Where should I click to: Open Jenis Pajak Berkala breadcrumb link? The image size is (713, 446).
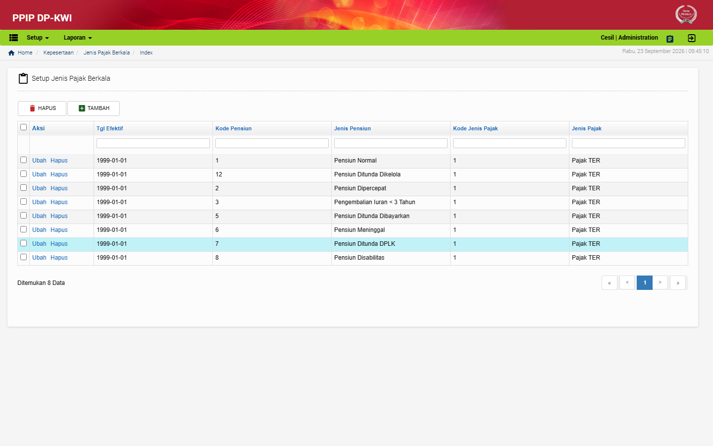[106, 53]
